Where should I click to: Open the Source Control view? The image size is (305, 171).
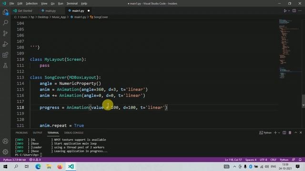click(x=5, y=33)
